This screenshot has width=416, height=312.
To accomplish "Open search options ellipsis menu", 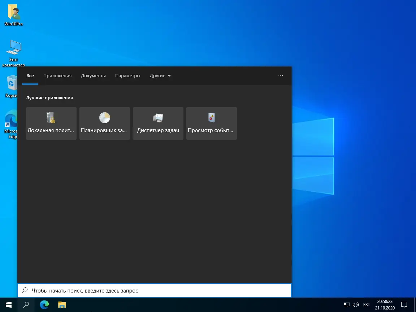I will (x=280, y=75).
